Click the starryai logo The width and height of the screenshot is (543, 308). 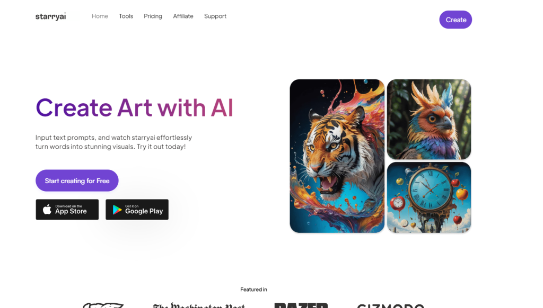coord(50,16)
